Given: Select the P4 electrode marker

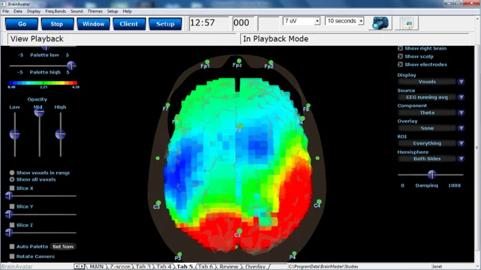Looking at the screenshot, I should (x=294, y=253).
